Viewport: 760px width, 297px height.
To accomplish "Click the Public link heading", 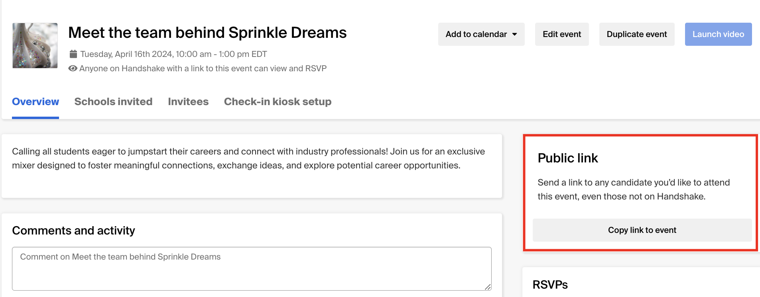I will (567, 158).
